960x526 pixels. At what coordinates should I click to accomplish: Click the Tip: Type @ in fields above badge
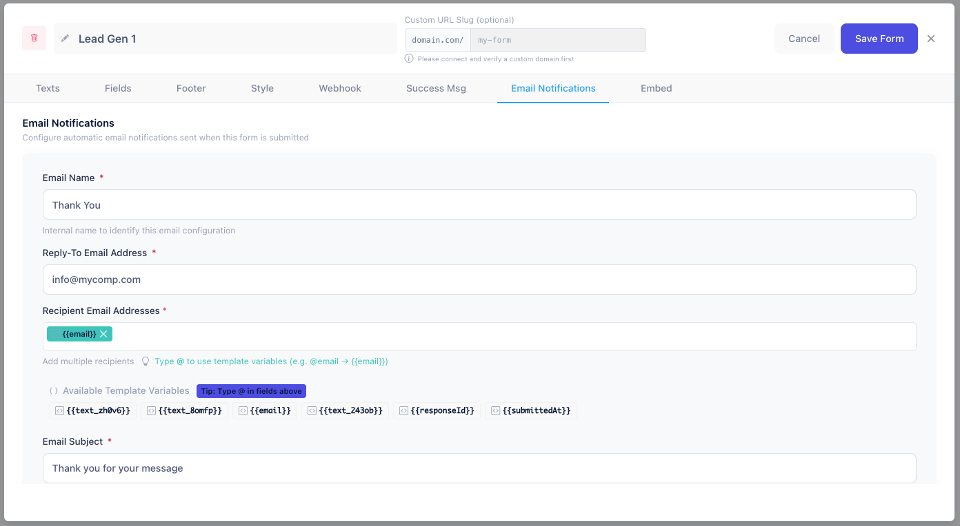click(x=251, y=390)
